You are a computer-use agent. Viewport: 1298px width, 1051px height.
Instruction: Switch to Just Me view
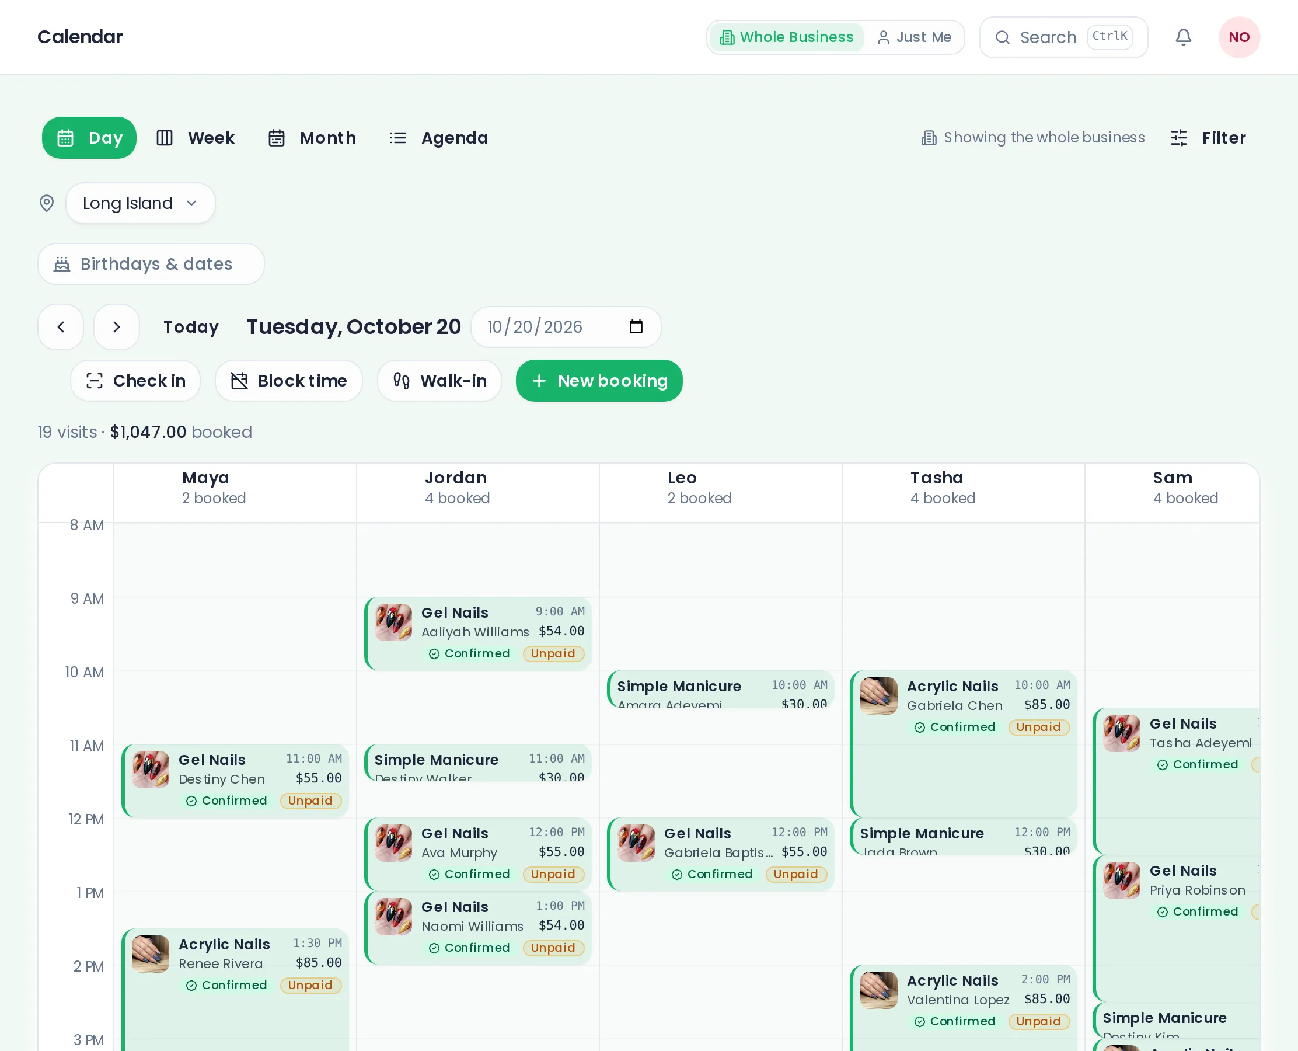click(x=914, y=37)
